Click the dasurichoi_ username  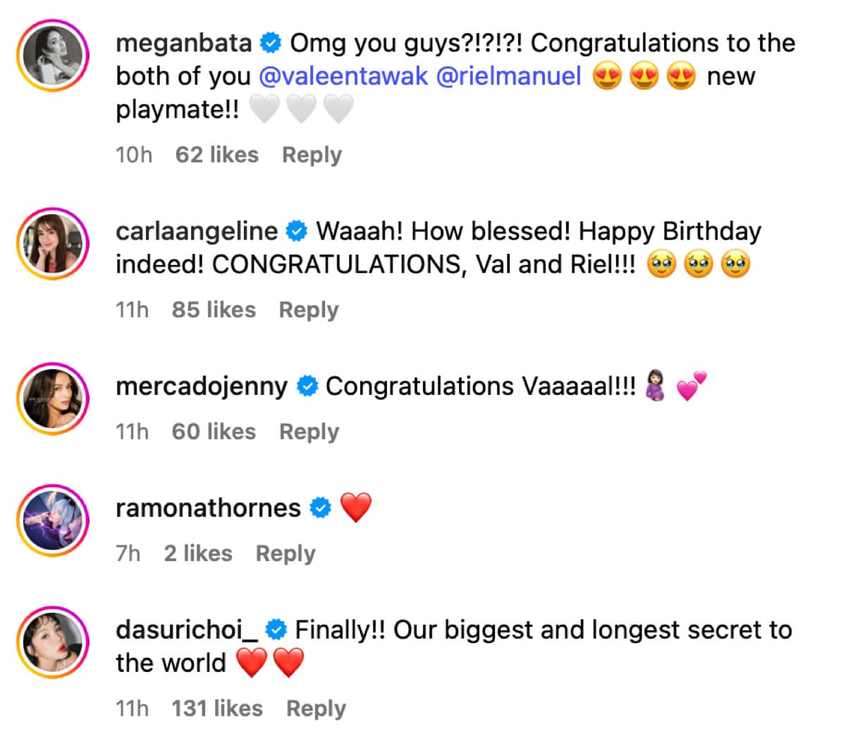pyautogui.click(x=187, y=630)
